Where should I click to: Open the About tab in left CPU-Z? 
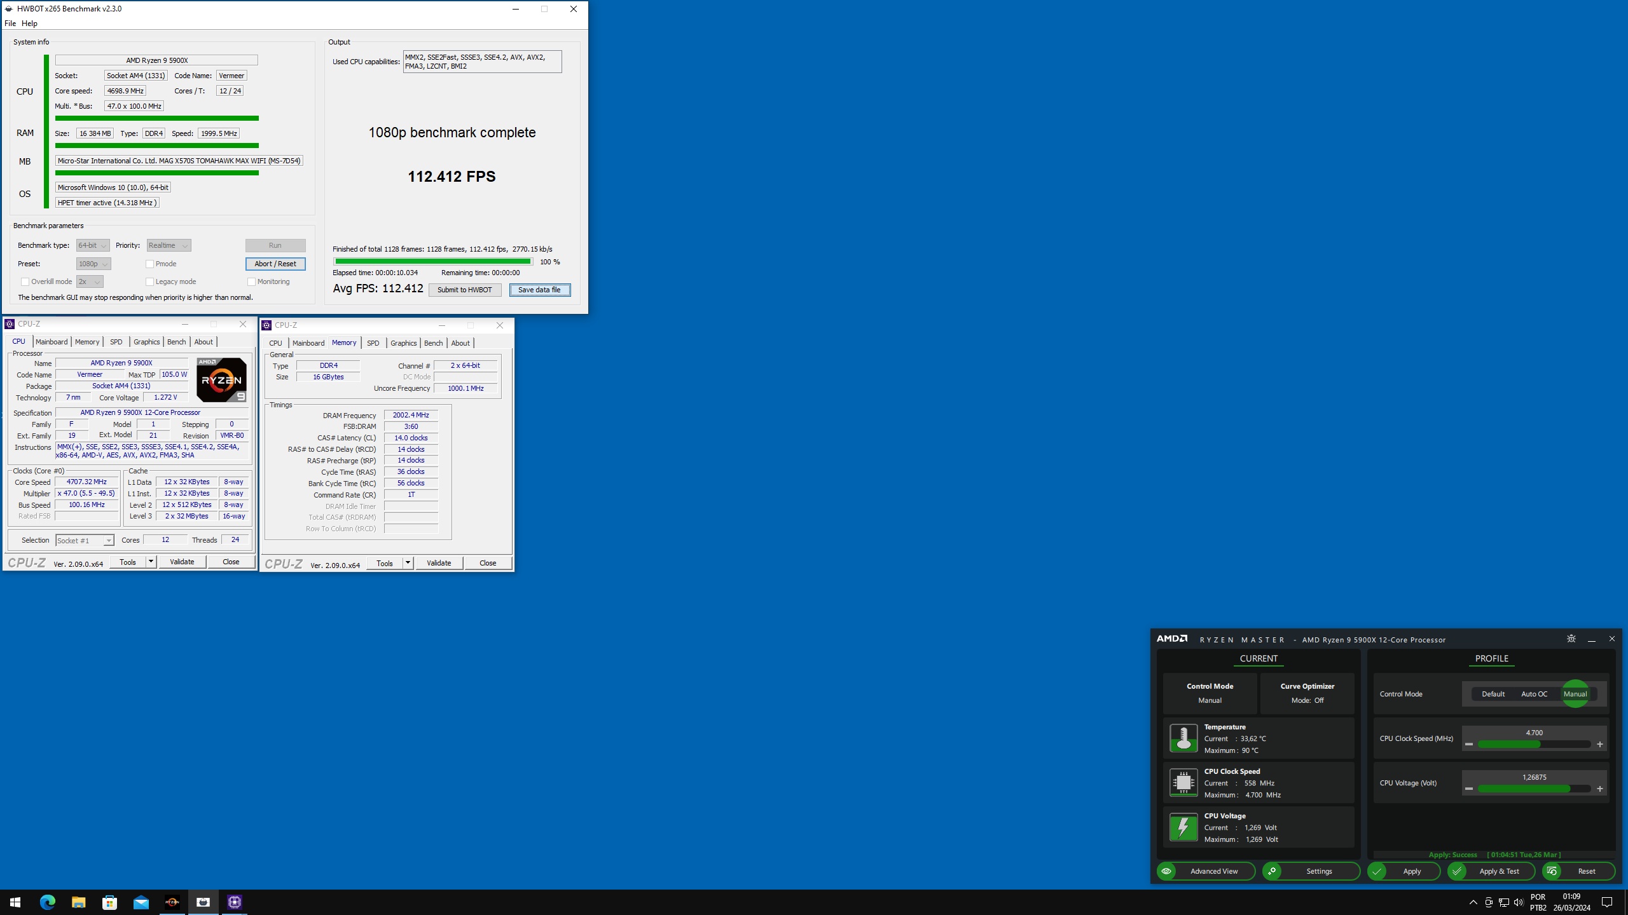tap(203, 342)
